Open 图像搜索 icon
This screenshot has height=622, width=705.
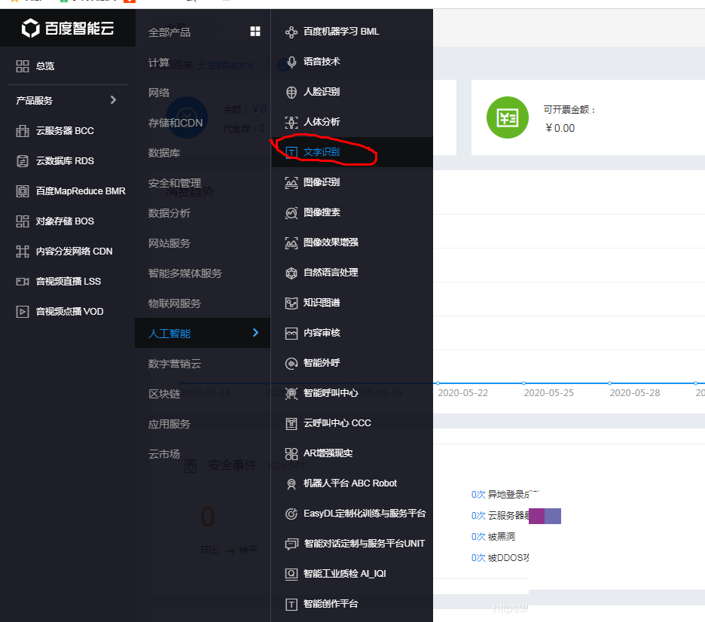(x=291, y=212)
